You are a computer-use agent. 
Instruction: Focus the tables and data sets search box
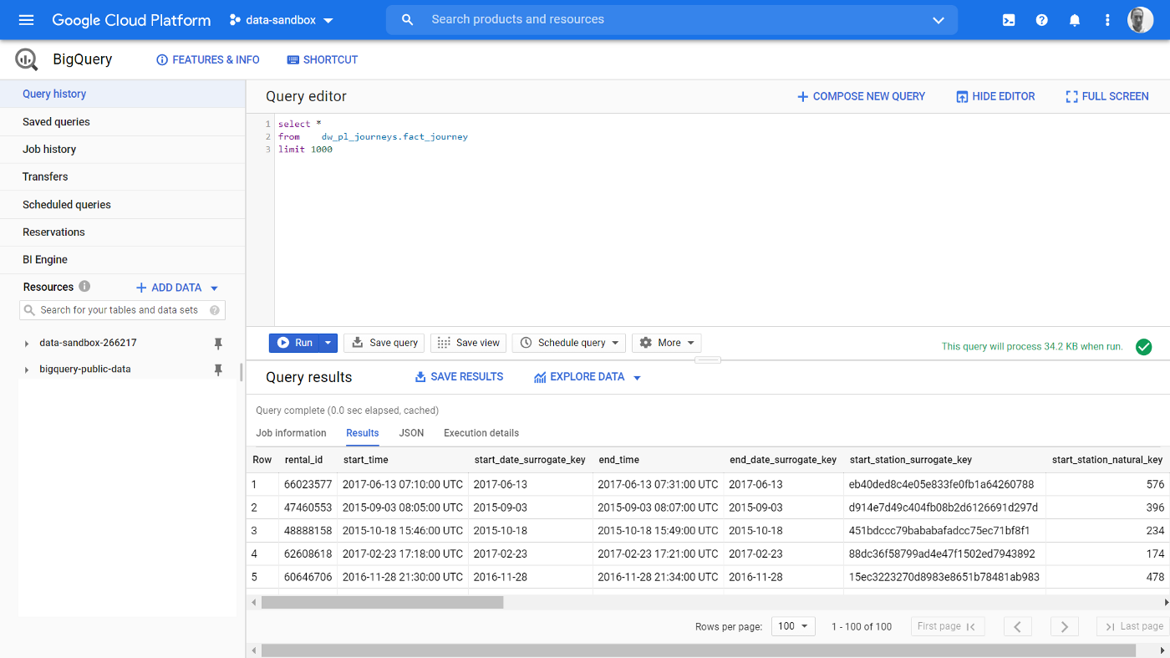[x=122, y=310]
